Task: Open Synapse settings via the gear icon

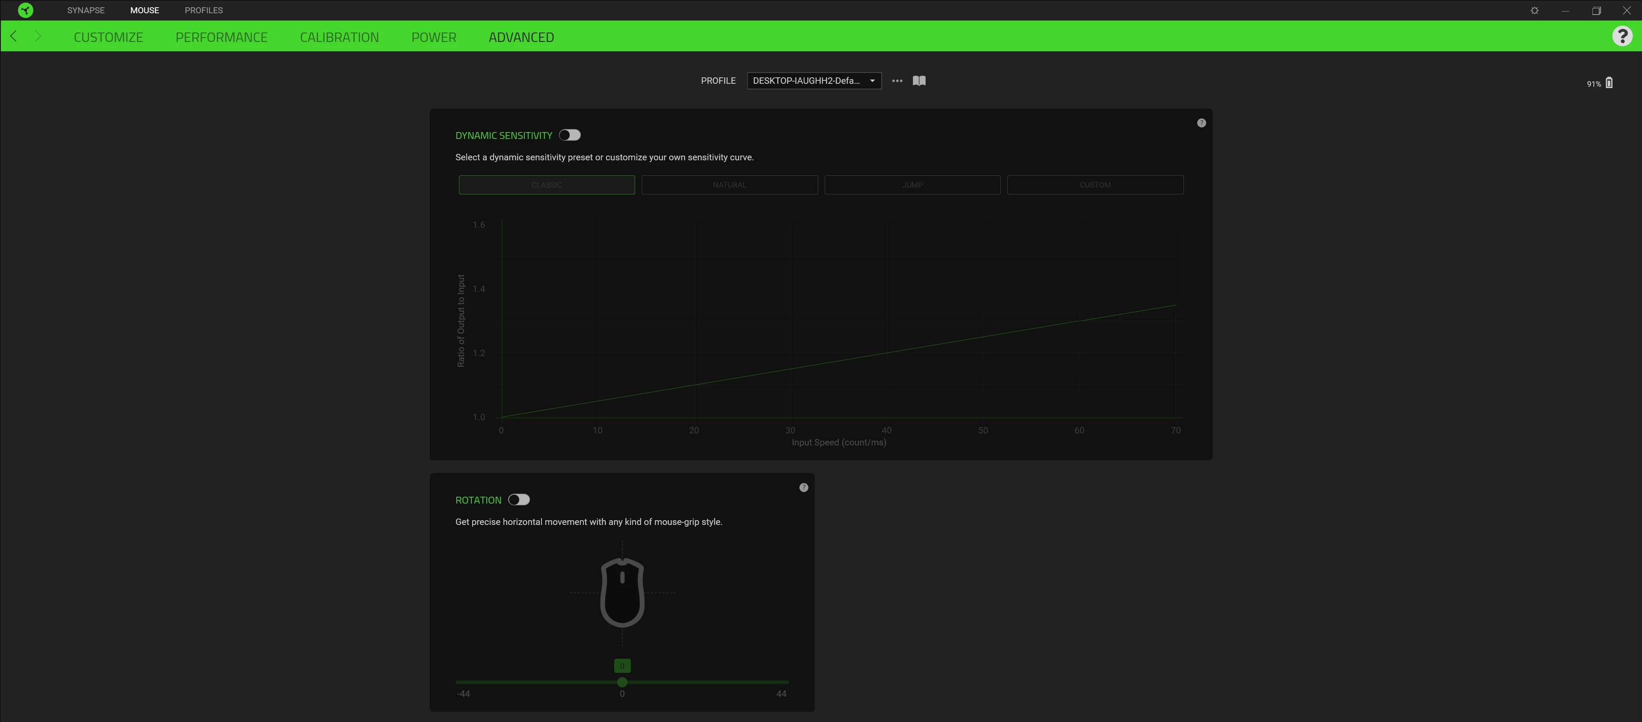Action: [x=1535, y=10]
